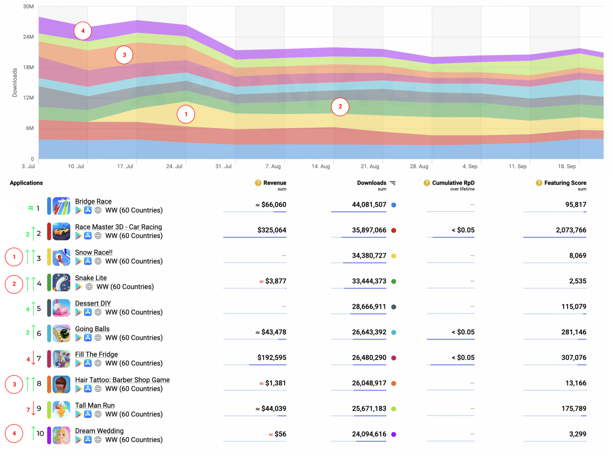Click marker 2 over the stacked chart
The image size is (613, 457).
[x=340, y=107]
